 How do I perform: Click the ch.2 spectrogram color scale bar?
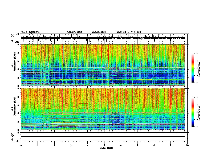click(x=193, y=112)
